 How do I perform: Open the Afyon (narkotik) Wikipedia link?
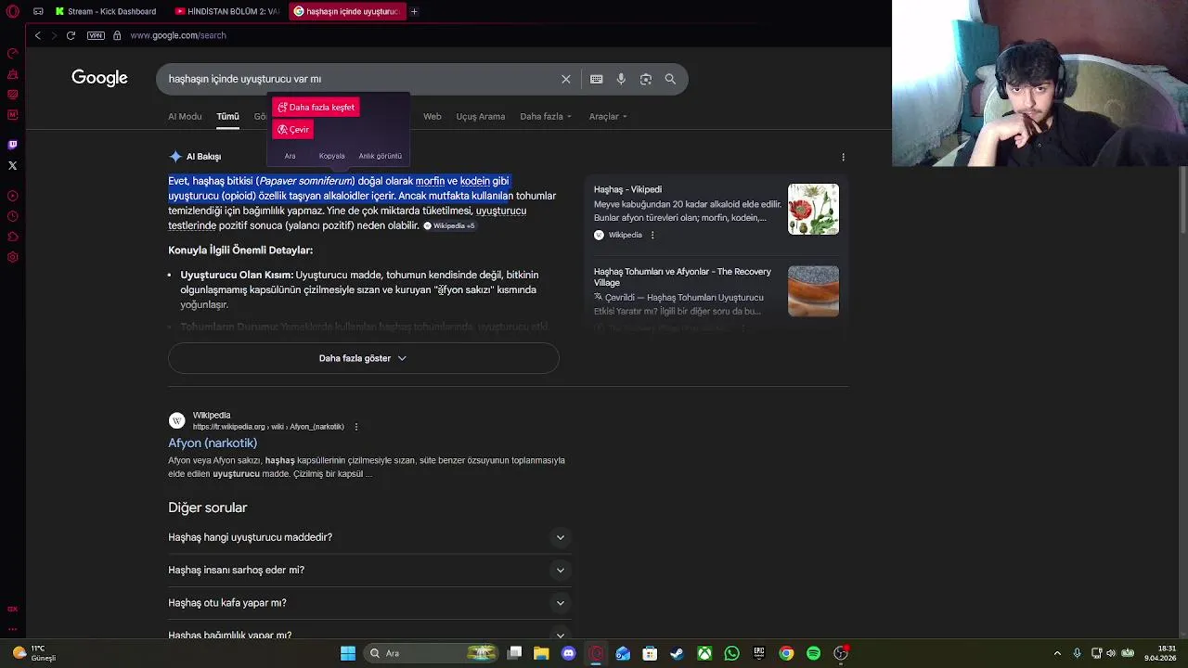pyautogui.click(x=213, y=443)
